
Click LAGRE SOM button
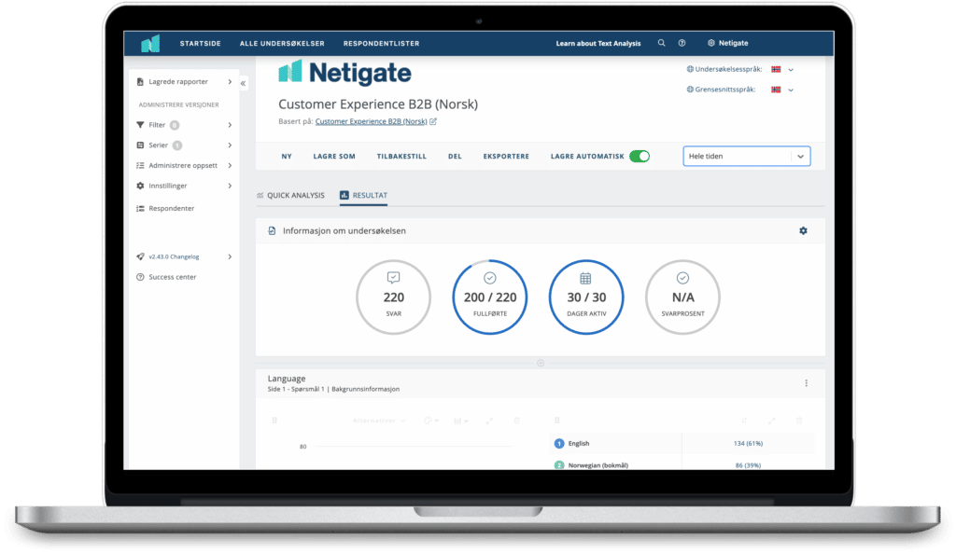[334, 157]
